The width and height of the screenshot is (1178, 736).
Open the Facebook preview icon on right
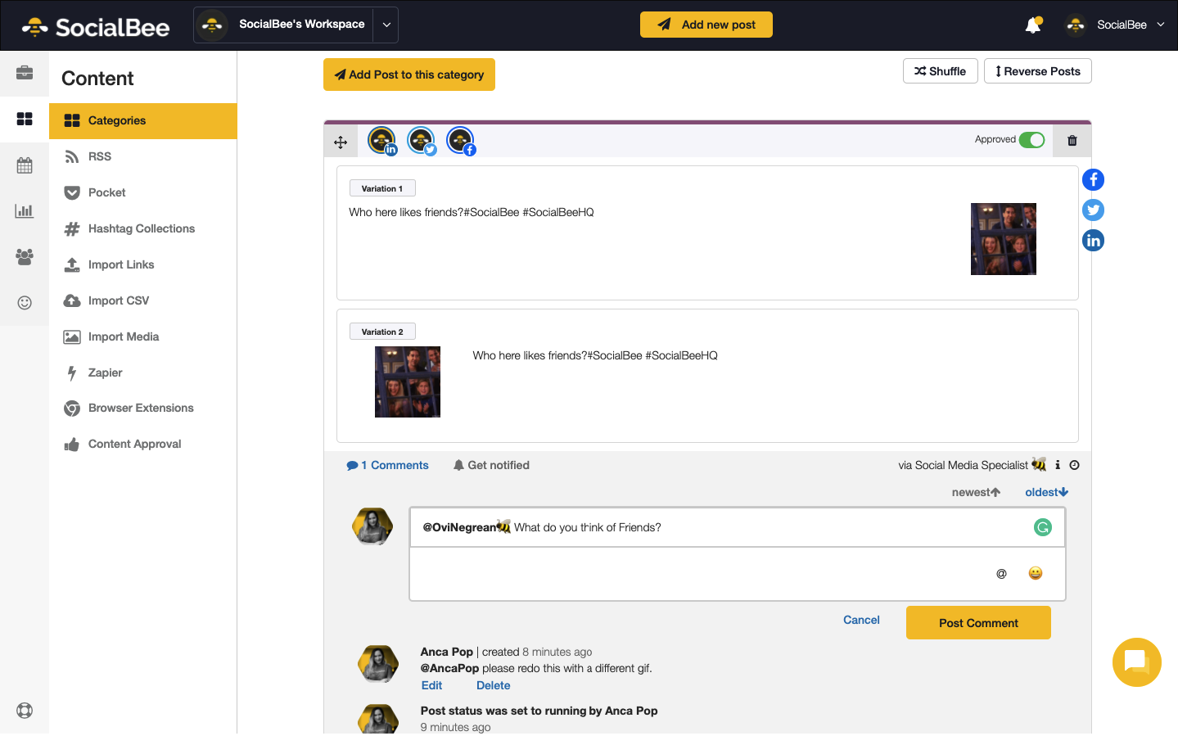coord(1093,180)
